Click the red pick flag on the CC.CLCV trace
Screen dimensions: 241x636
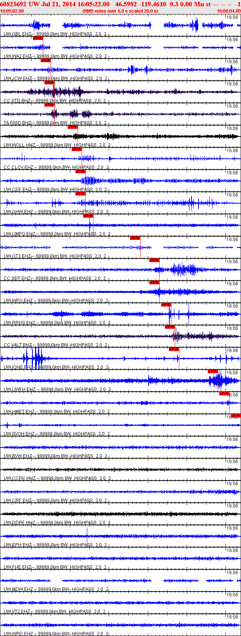(77, 149)
